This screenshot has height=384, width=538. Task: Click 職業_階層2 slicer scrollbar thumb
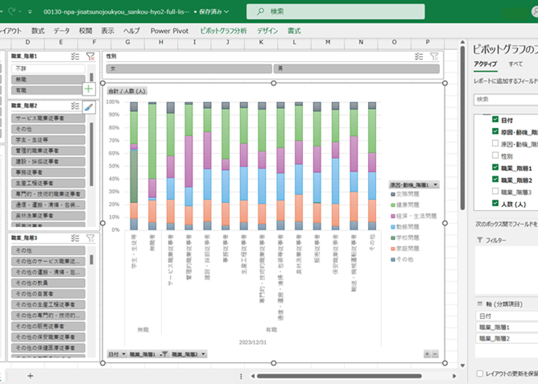pos(91,154)
